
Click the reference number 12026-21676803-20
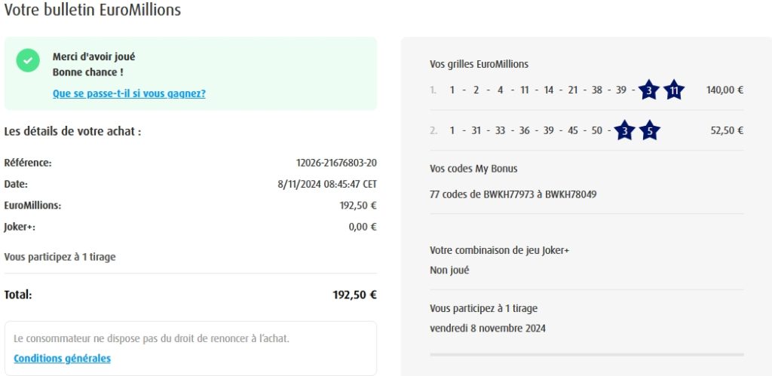336,163
